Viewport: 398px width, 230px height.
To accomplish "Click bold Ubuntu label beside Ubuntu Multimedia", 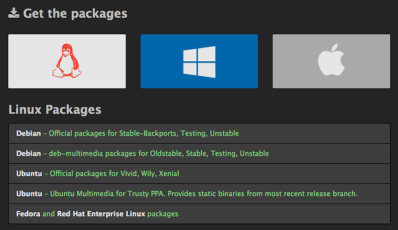I will [29, 194].
